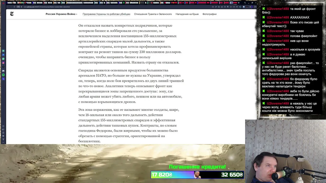
Task: Open the Россия-Украина Война section link
Action: (61, 14)
